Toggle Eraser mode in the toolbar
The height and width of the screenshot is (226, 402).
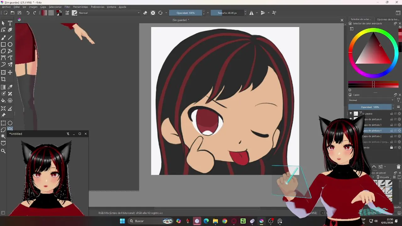pos(145,13)
